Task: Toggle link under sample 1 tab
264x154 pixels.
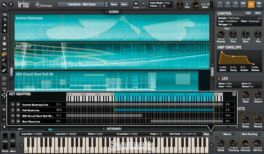Action: (x=220, y=7)
